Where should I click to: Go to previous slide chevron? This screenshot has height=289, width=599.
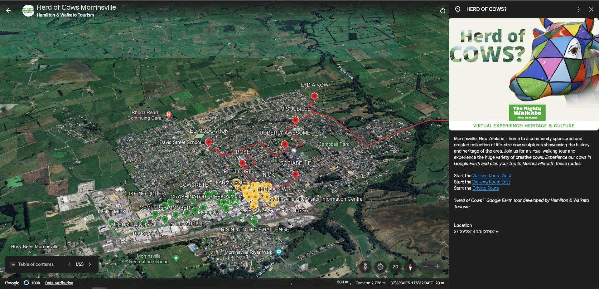point(69,264)
